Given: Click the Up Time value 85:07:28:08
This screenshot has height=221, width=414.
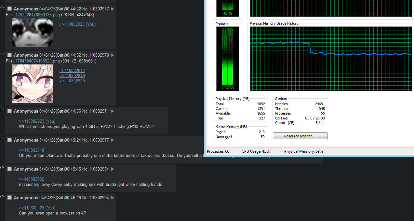Looking at the screenshot, I should point(315,118).
